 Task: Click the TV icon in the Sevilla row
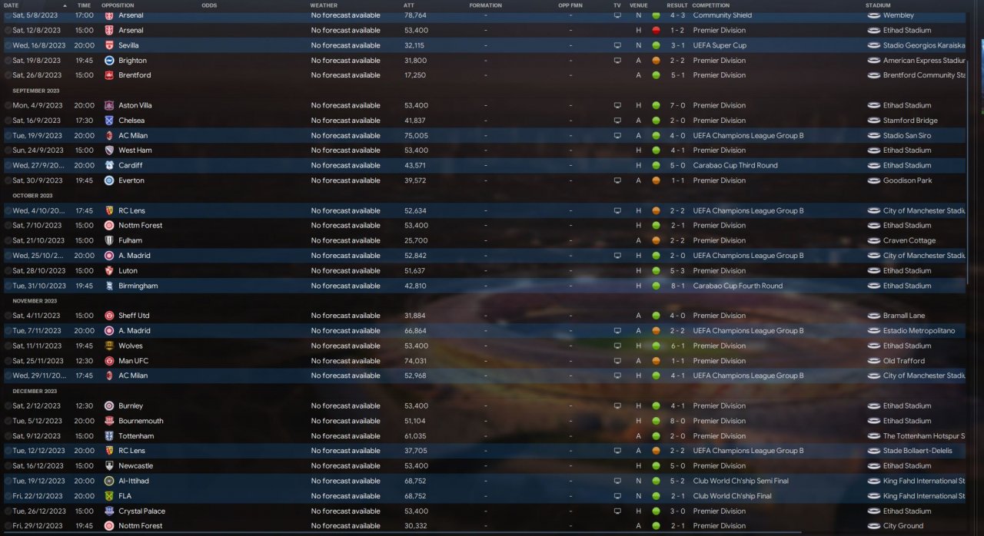617,45
